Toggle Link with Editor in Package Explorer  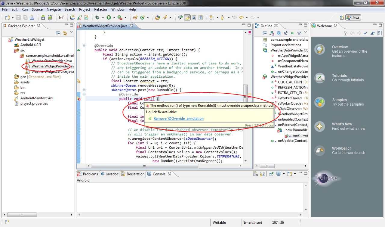[65, 33]
